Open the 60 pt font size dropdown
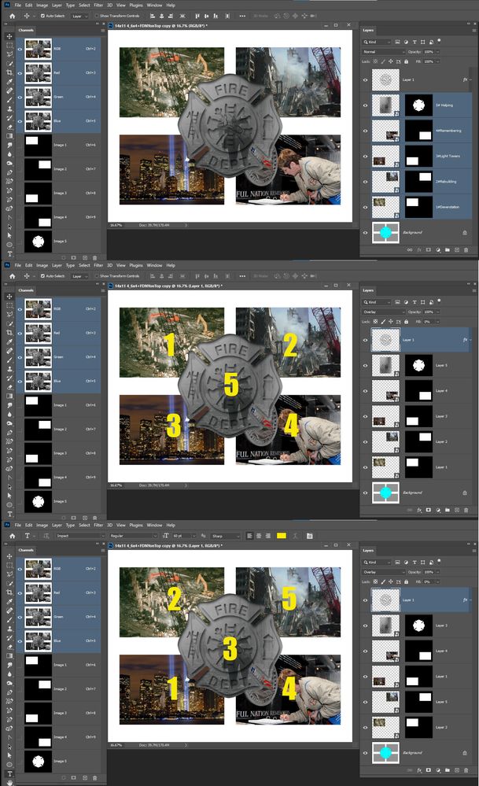The width and height of the screenshot is (479, 786). coord(184,536)
